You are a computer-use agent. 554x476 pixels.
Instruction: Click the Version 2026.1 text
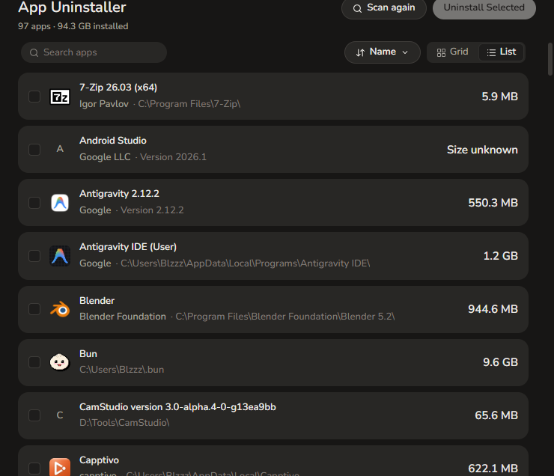pos(173,156)
